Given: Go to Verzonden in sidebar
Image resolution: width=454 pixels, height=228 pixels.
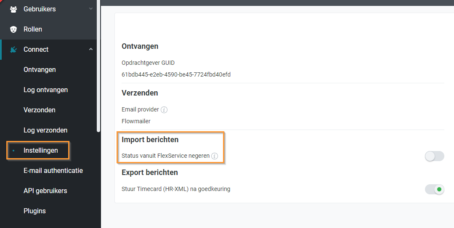Looking at the screenshot, I should [x=40, y=110].
